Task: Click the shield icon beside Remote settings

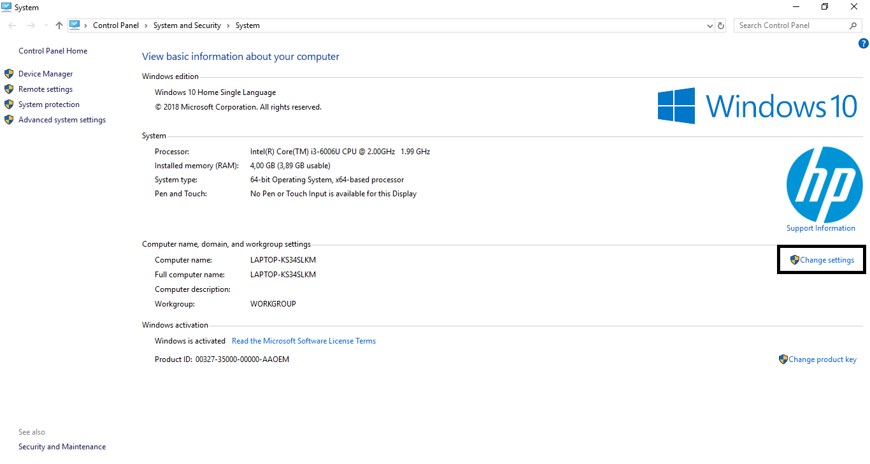Action: tap(9, 89)
